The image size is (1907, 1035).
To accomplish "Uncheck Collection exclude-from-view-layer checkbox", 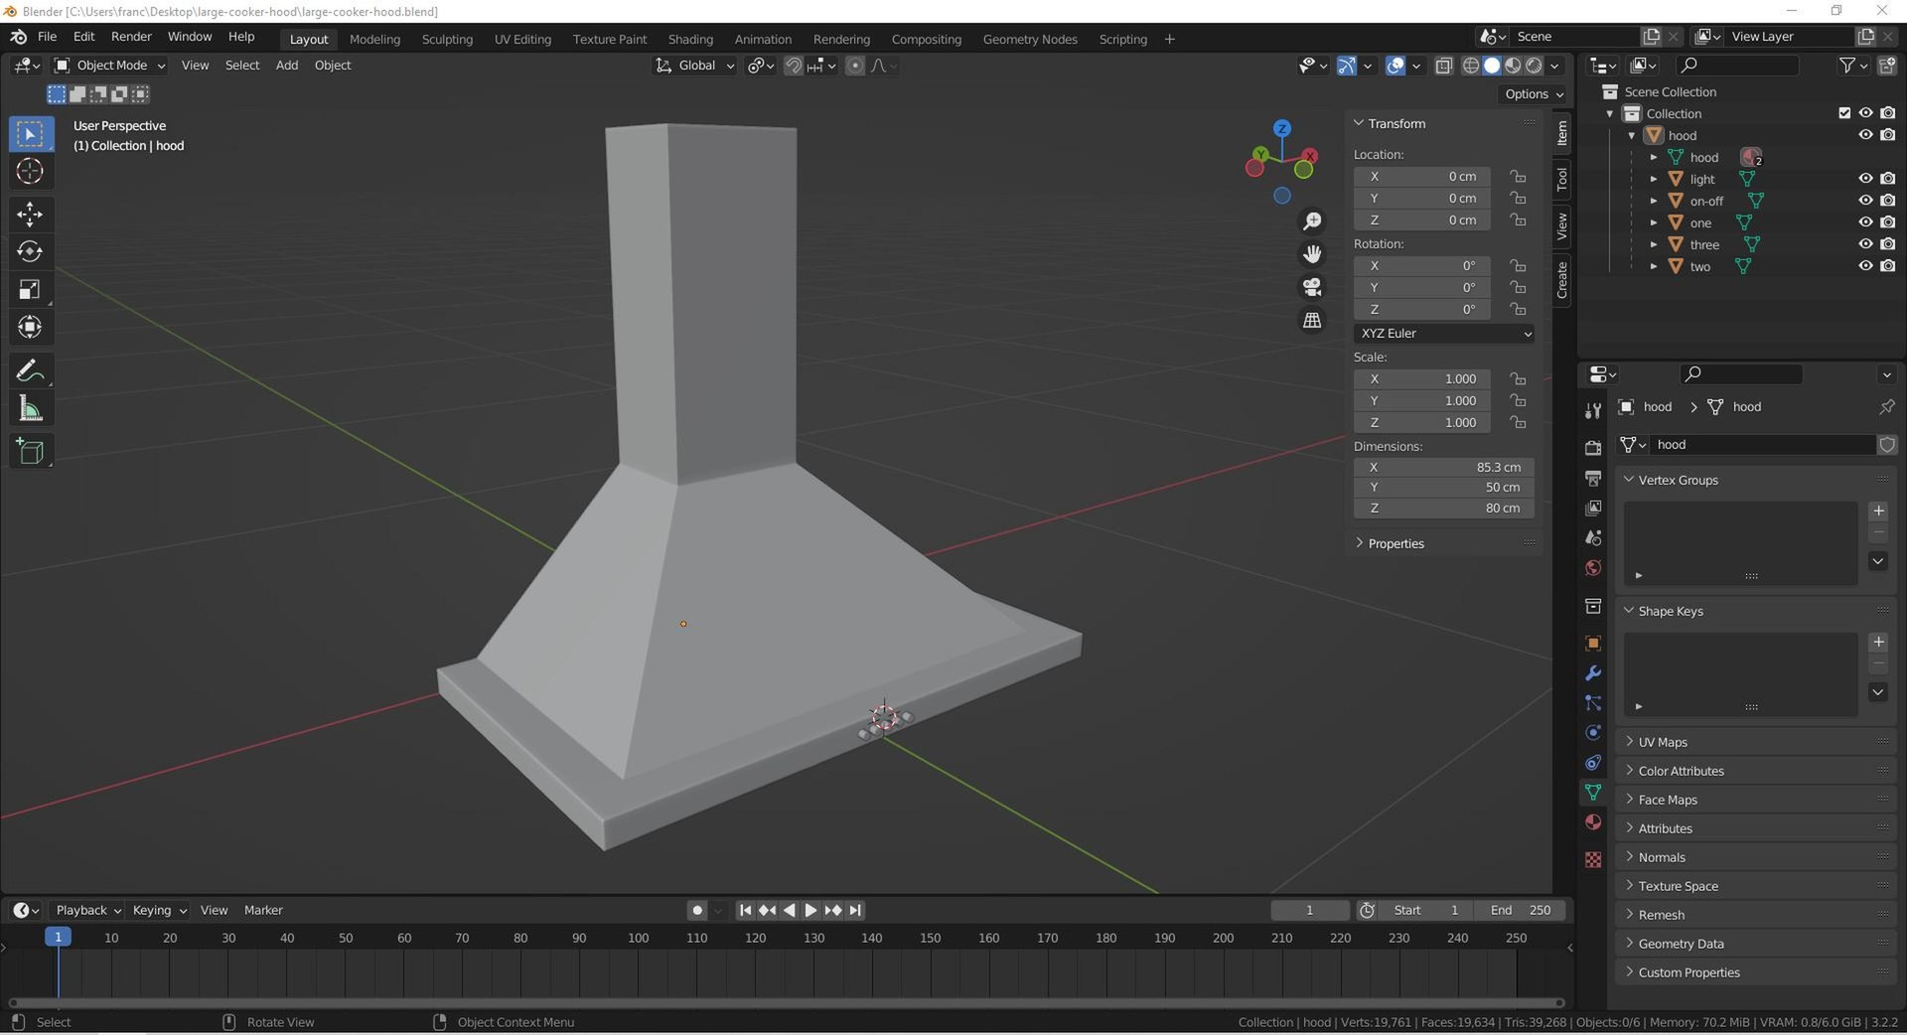I will coord(1844,113).
